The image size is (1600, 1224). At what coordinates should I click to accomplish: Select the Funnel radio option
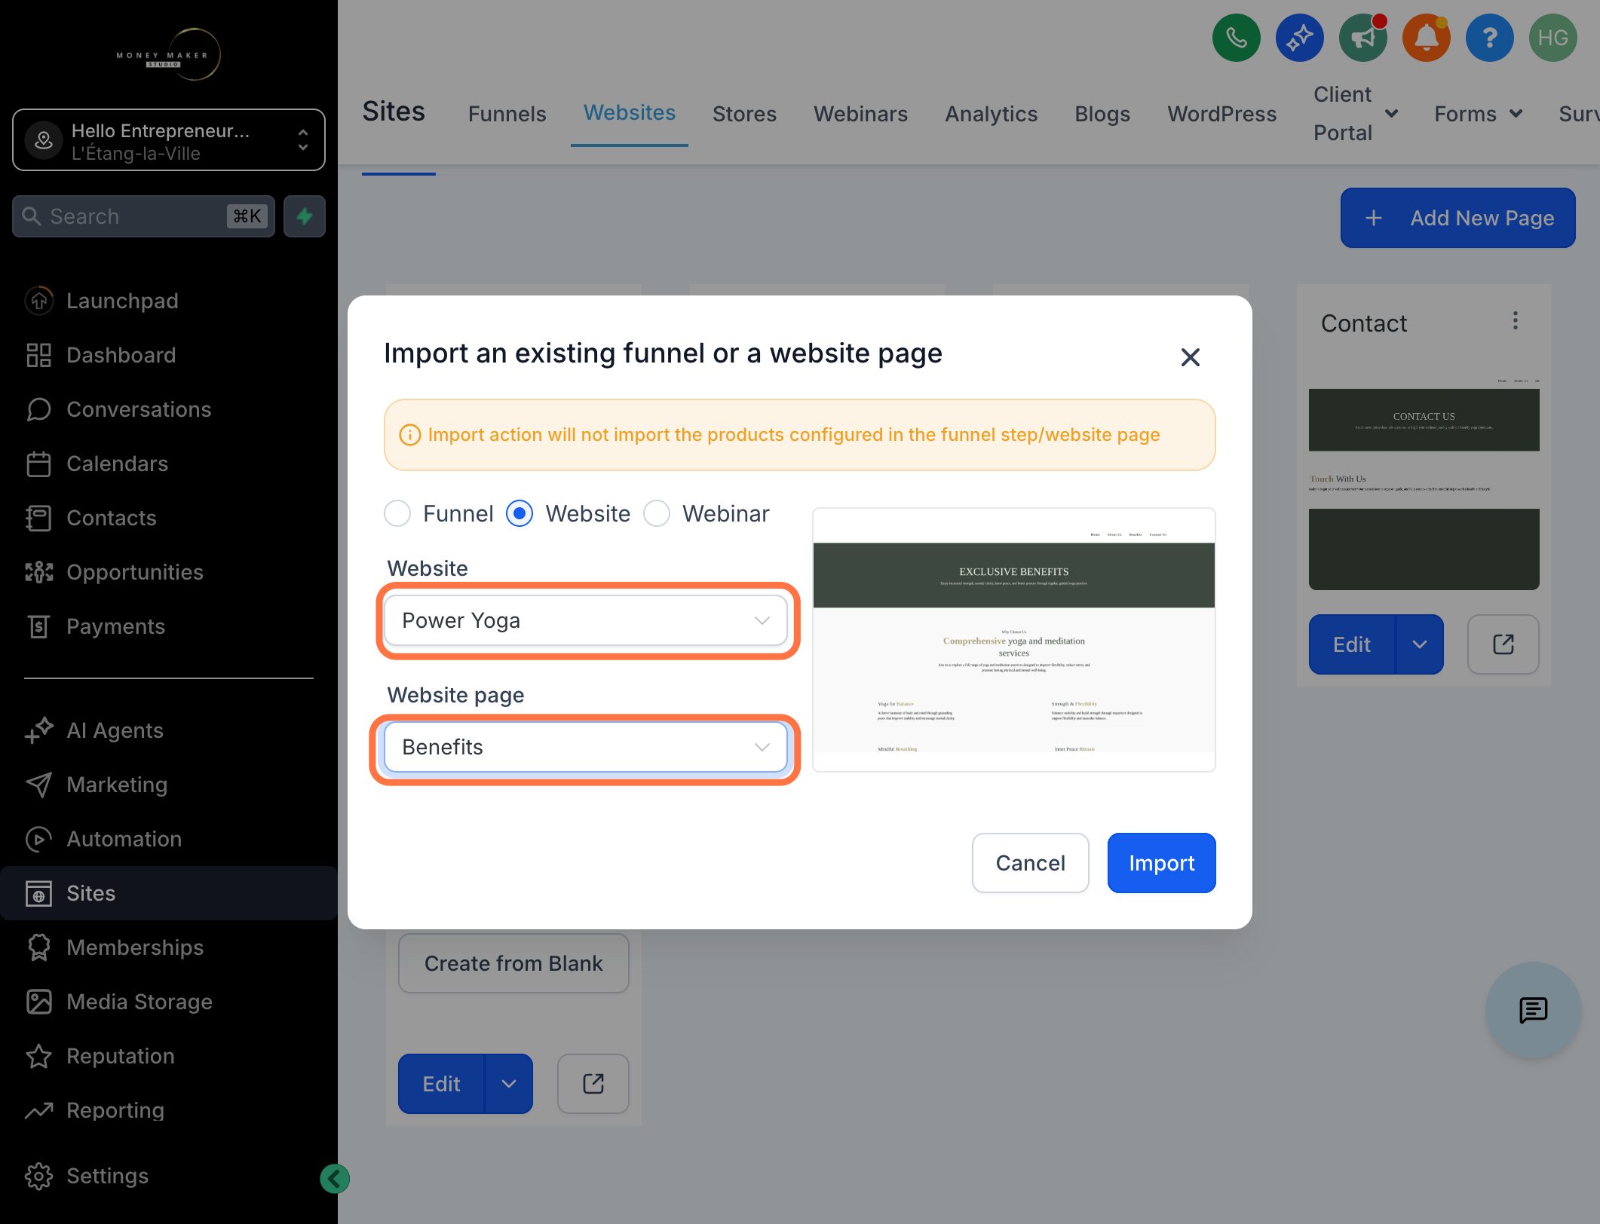(x=397, y=513)
